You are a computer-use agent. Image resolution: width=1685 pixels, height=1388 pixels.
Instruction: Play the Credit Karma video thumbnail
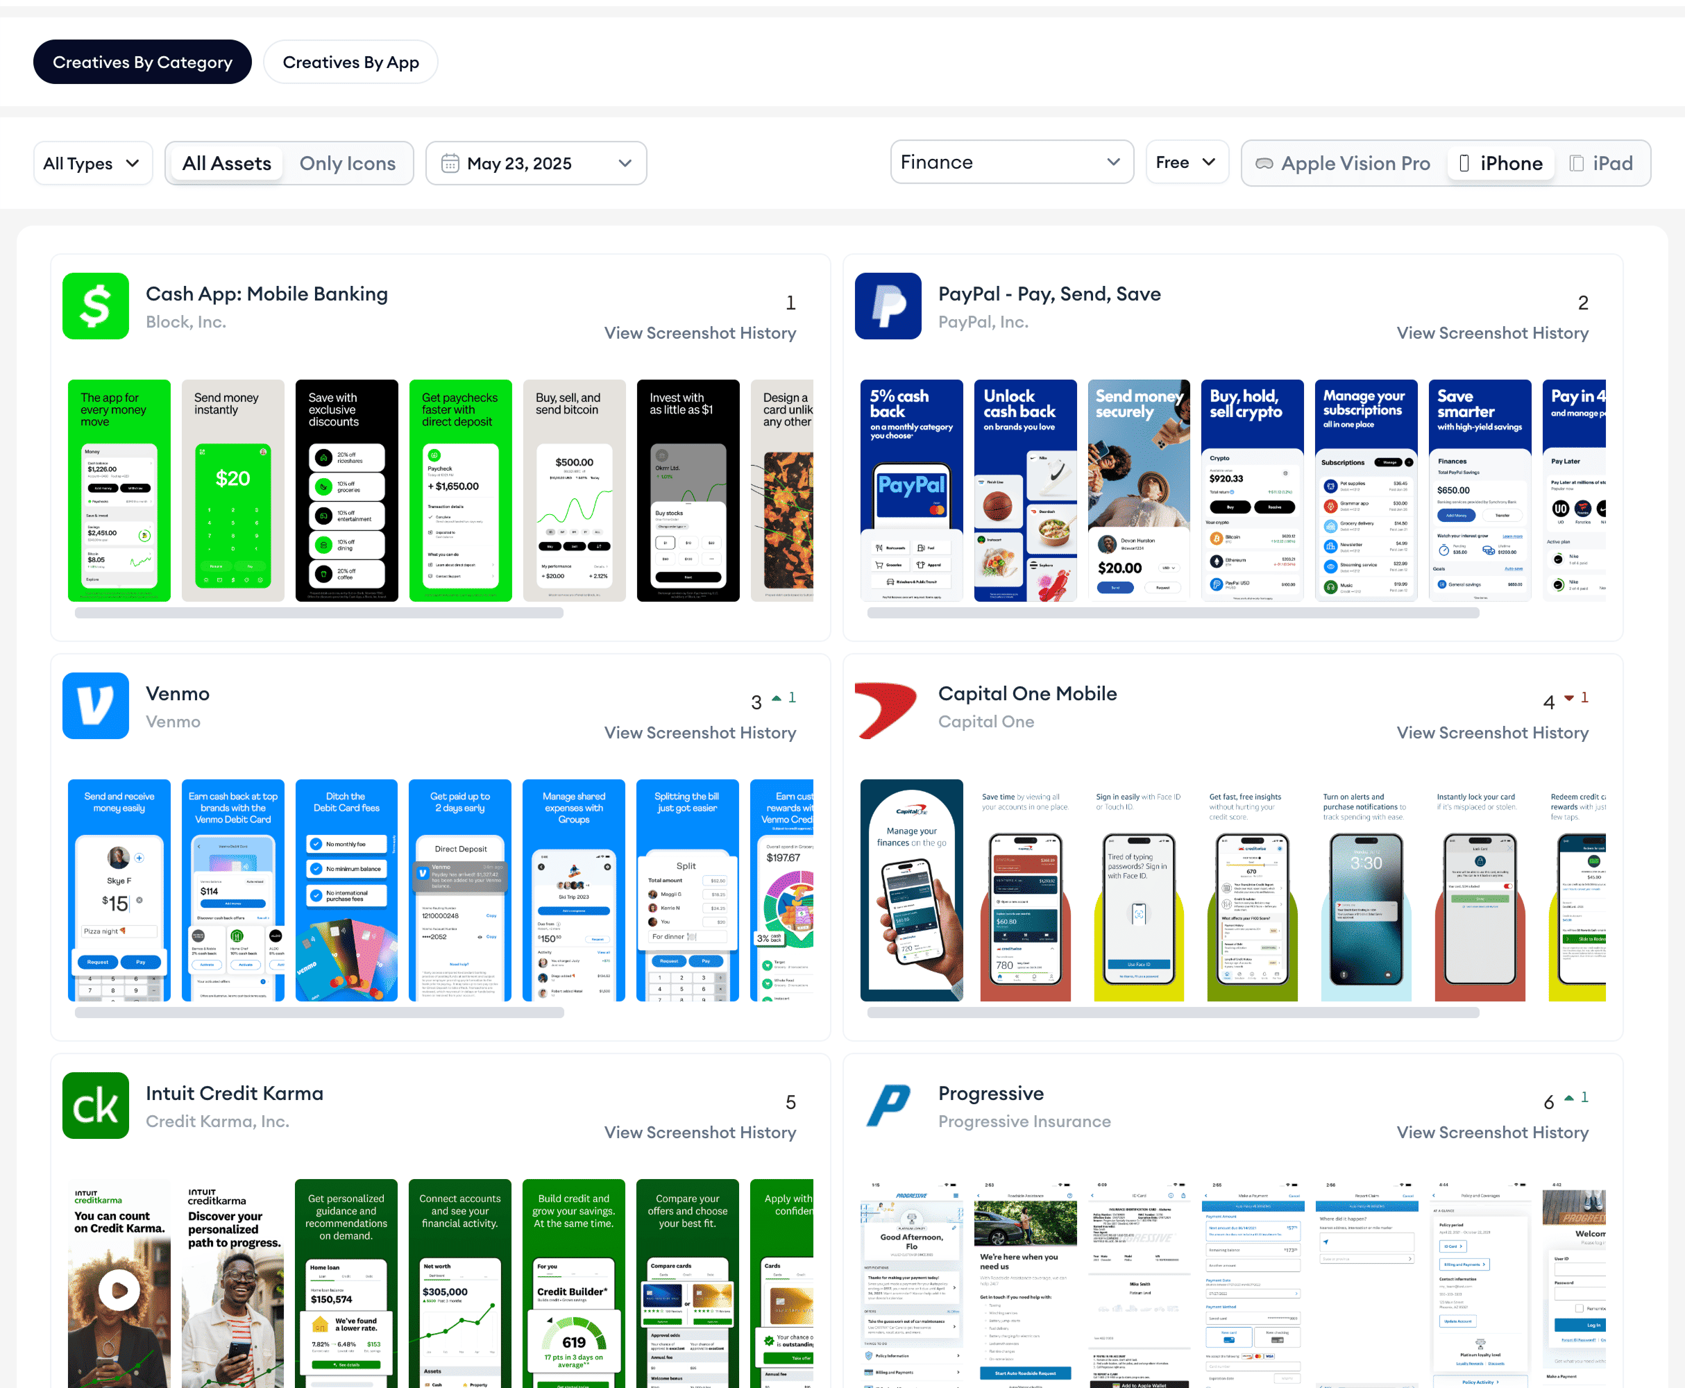coord(119,1289)
